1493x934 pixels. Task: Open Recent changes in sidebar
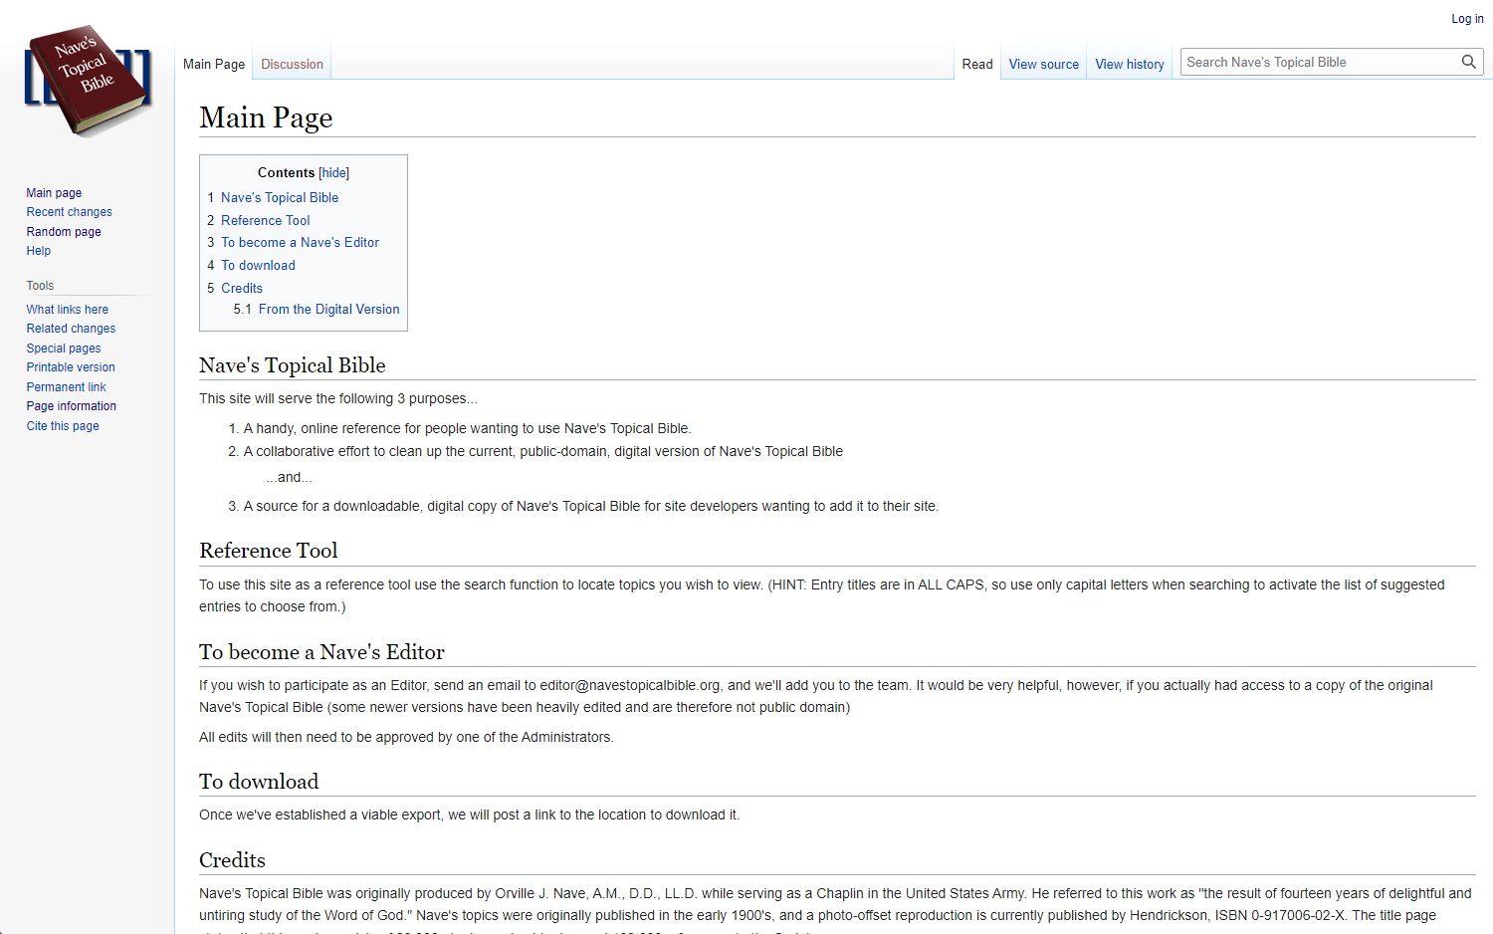coord(69,212)
